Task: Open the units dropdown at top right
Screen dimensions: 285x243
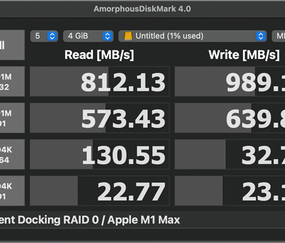Action: 278,36
